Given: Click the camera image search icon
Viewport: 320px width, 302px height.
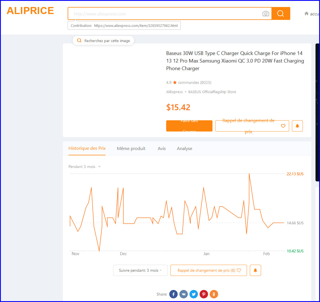Looking at the screenshot, I should [x=266, y=14].
